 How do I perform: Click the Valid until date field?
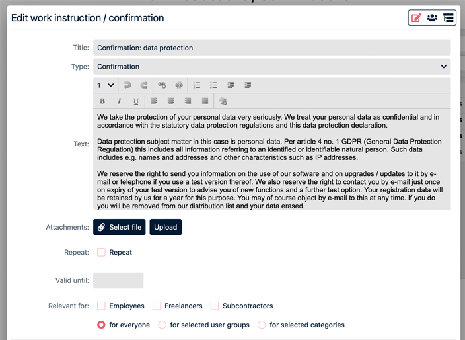[118, 280]
